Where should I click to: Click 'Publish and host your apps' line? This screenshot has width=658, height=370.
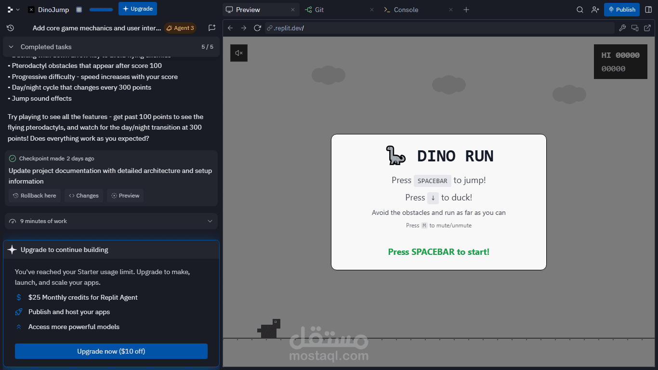pos(69,312)
